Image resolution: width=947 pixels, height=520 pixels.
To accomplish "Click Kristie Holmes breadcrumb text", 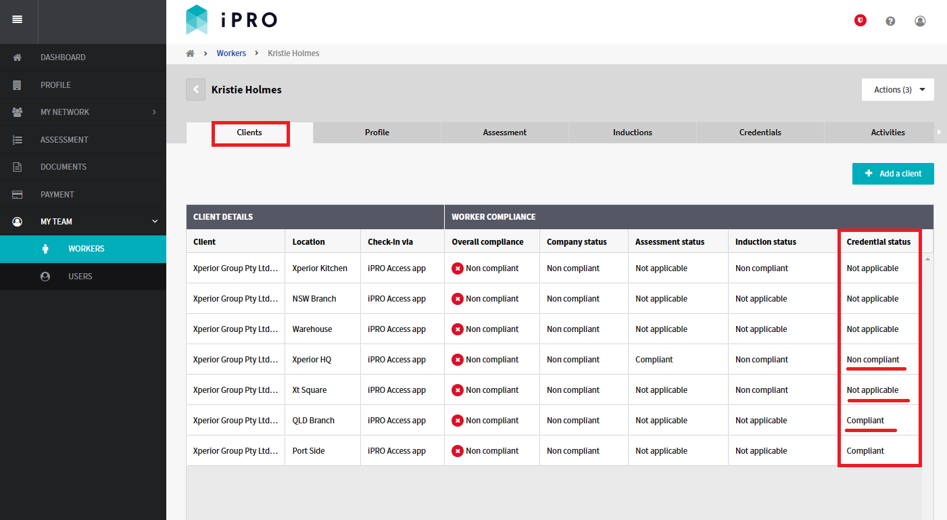I will (293, 53).
